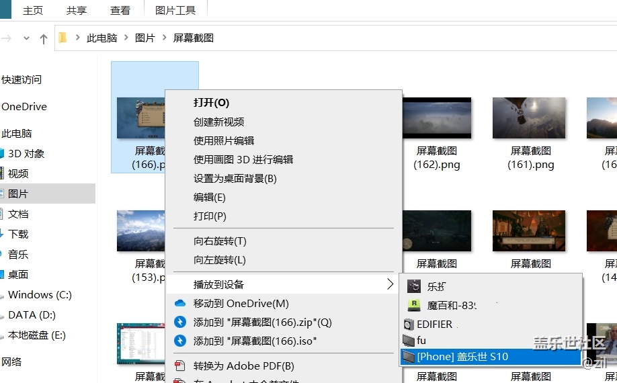Viewport: 617px width, 383px height.
Task: Click the OneDrive cloud icon in context menu
Action: [x=179, y=304]
